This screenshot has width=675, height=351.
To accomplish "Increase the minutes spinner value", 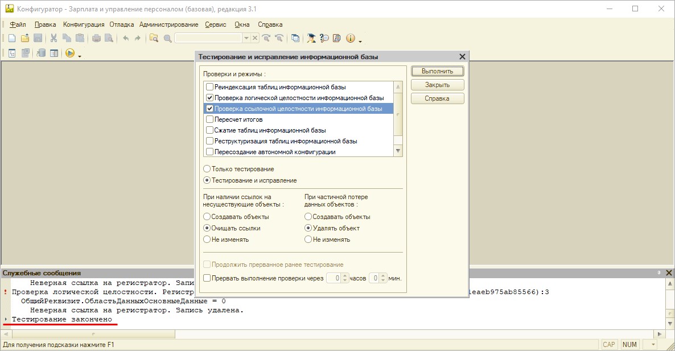I will point(383,276).
